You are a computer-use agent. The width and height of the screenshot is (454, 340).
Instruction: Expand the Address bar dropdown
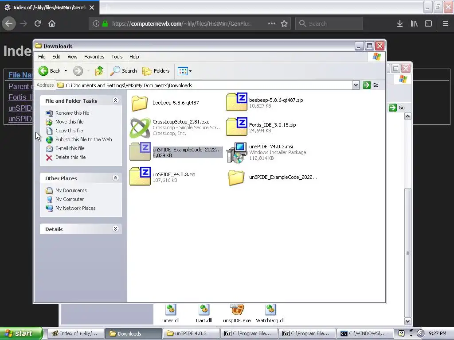click(x=356, y=85)
